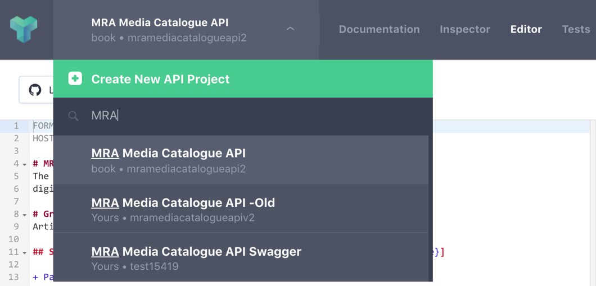Choose MRA Media Catalogue API Swagger

coord(241,257)
